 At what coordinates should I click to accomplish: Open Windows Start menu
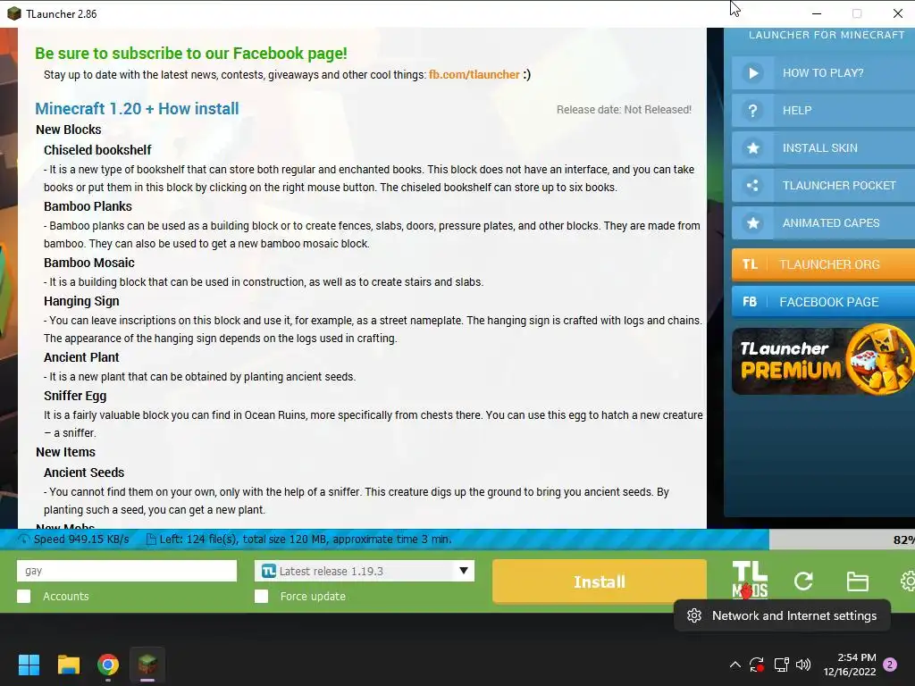[x=29, y=665]
